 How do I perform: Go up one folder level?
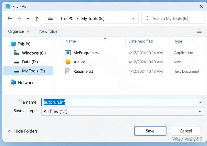(x=37, y=18)
